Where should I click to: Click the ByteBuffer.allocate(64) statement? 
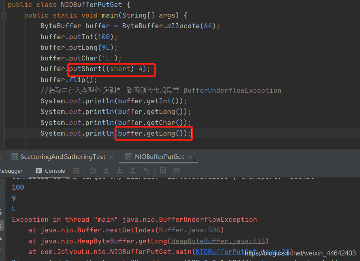coord(130,26)
